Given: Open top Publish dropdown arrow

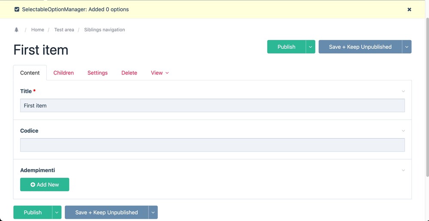Looking at the screenshot, I should (311, 47).
